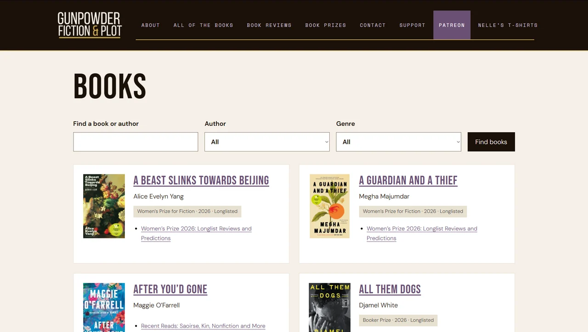Screen dimensions: 588x332
Task: Open the Contact page
Action: (373, 25)
